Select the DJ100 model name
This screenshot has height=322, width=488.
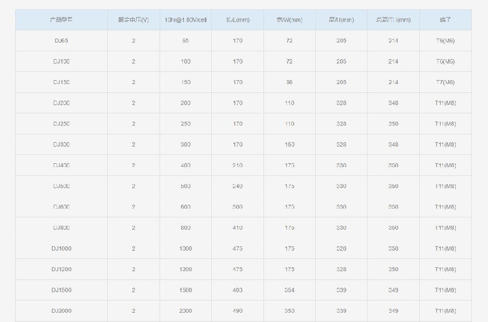pos(61,62)
